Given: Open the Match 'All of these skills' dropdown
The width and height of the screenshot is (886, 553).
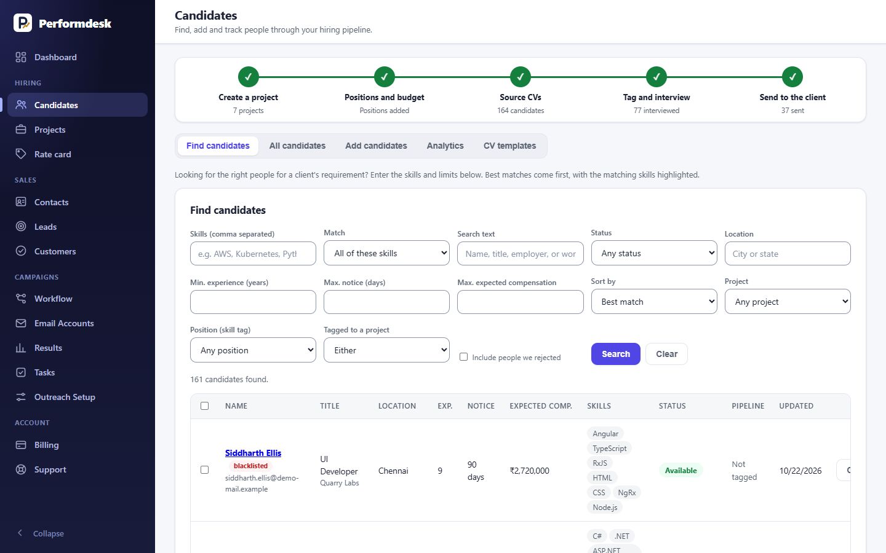Looking at the screenshot, I should point(386,253).
